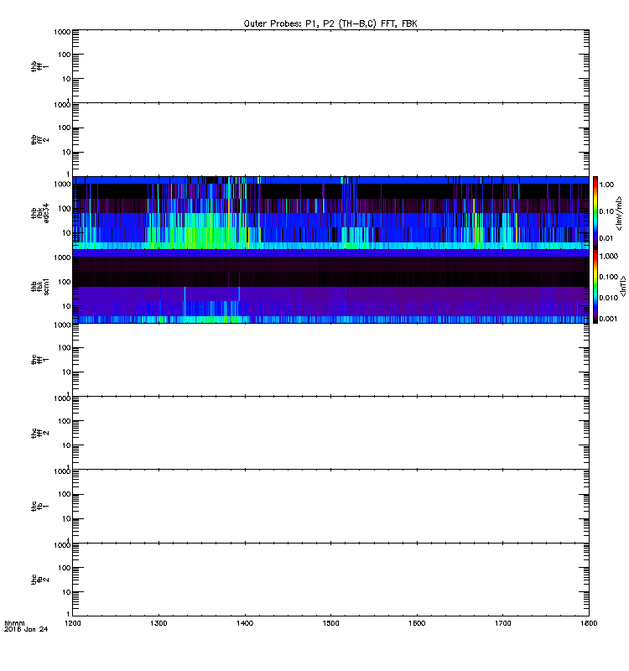Click the 'thb fbk scm1' panel label
The image size is (629, 671).
tap(40, 286)
